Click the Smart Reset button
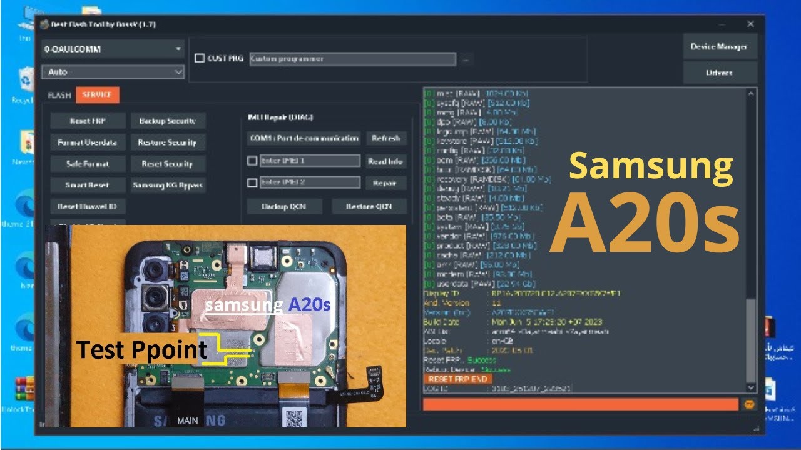This screenshot has width=801, height=450. pyautogui.click(x=88, y=185)
